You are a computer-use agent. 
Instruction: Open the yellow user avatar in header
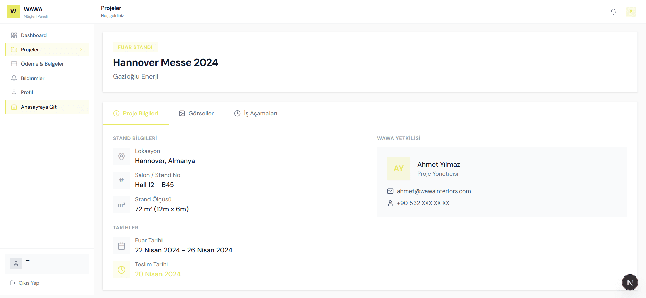(x=631, y=12)
